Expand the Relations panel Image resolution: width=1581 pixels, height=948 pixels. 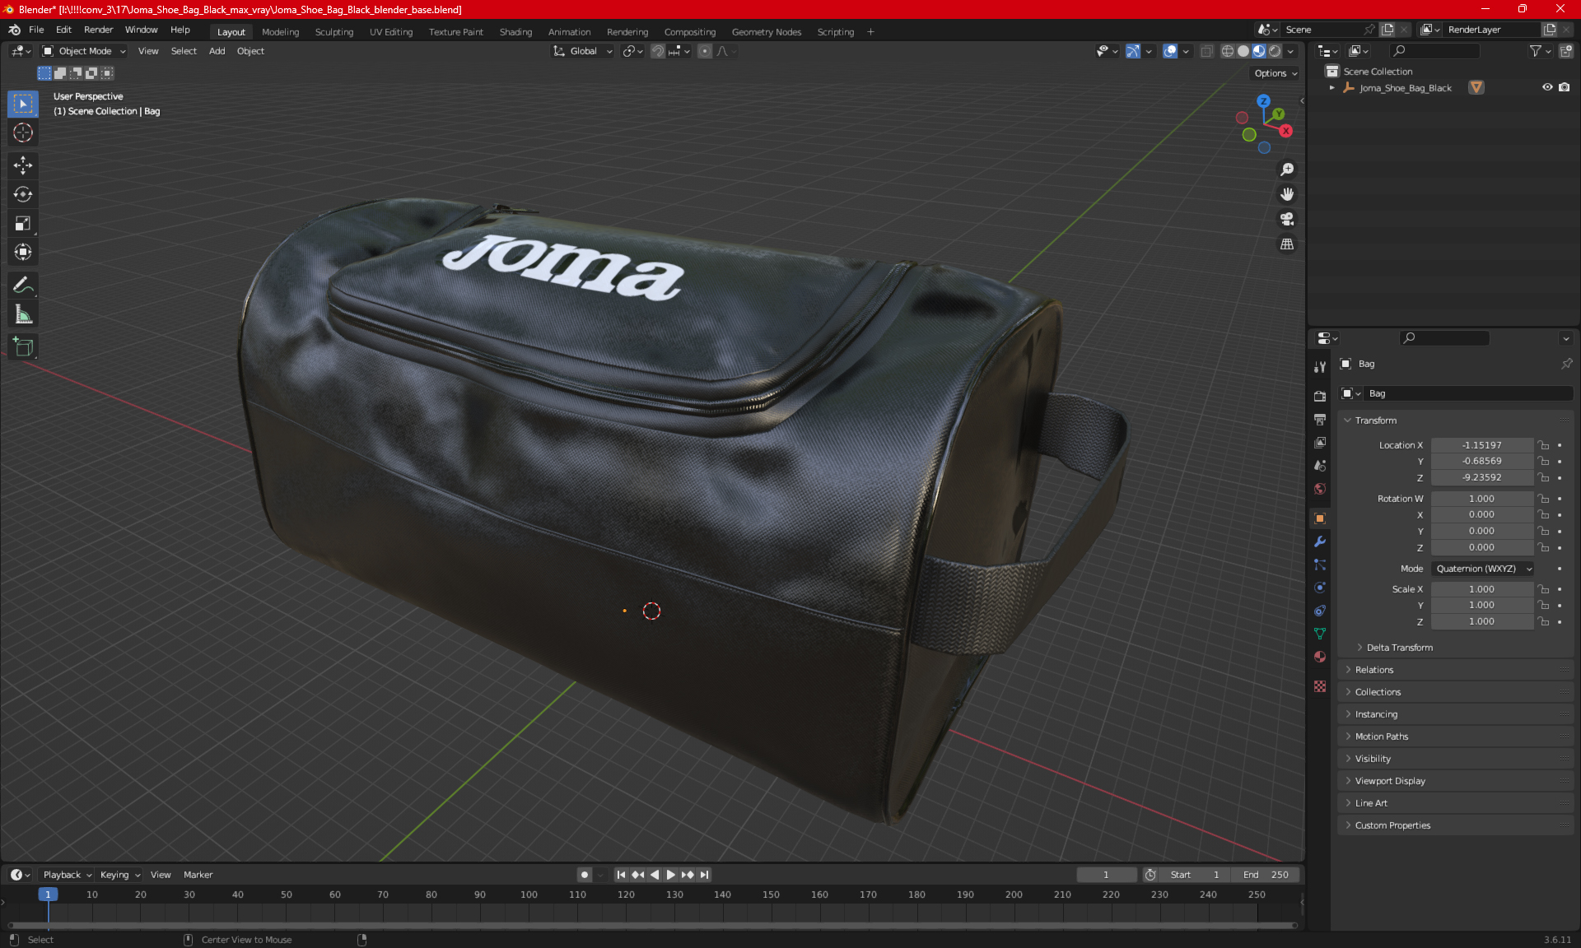(1456, 670)
